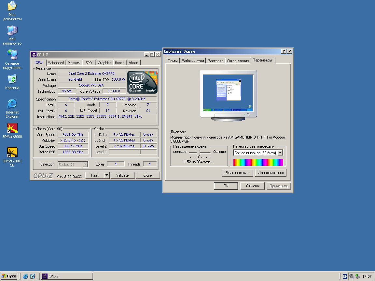Launch Internet Explorer from quick launch

(25, 276)
